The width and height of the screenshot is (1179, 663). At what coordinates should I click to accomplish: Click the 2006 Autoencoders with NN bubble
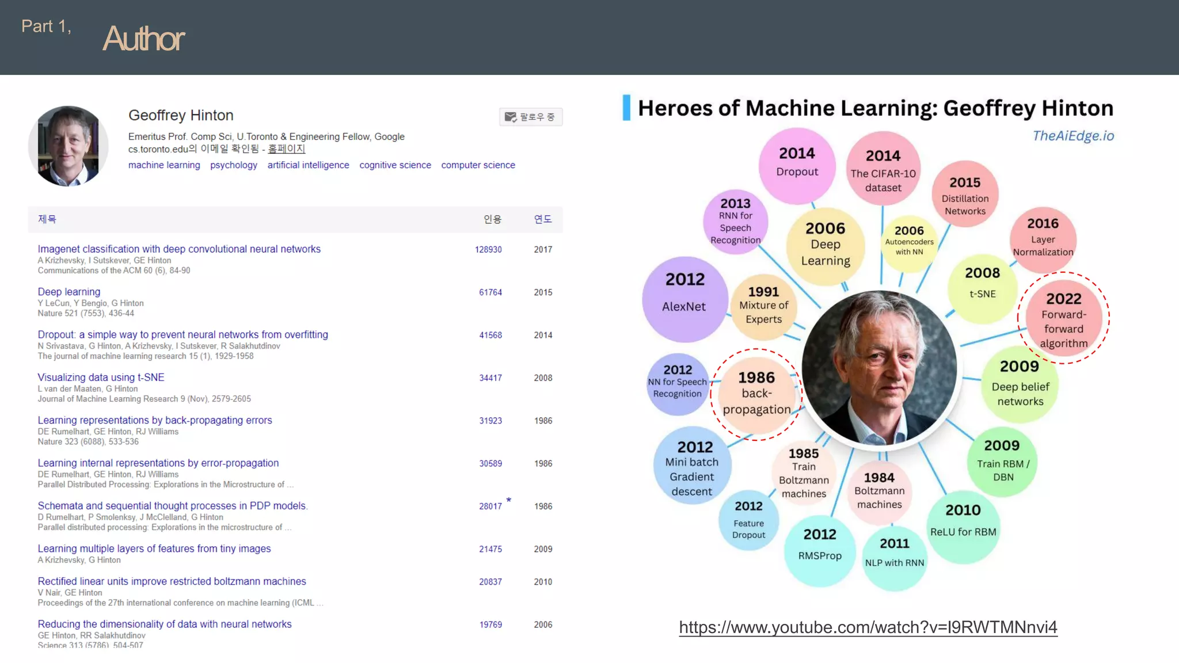(909, 244)
